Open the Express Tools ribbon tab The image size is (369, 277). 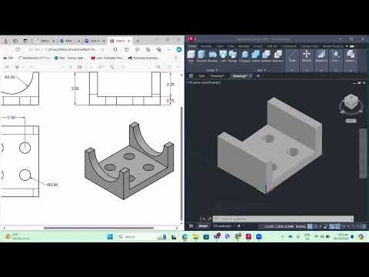point(310,46)
